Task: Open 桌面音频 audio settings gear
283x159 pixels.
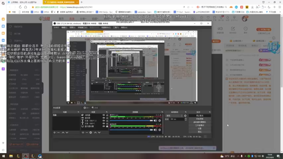Action: (x=160, y=130)
